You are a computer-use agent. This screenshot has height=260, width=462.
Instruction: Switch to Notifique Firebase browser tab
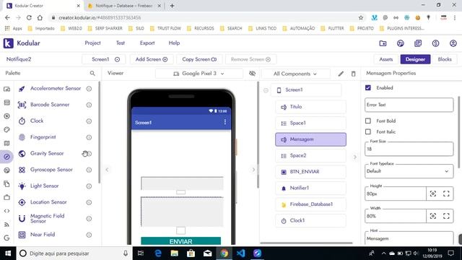(124, 6)
